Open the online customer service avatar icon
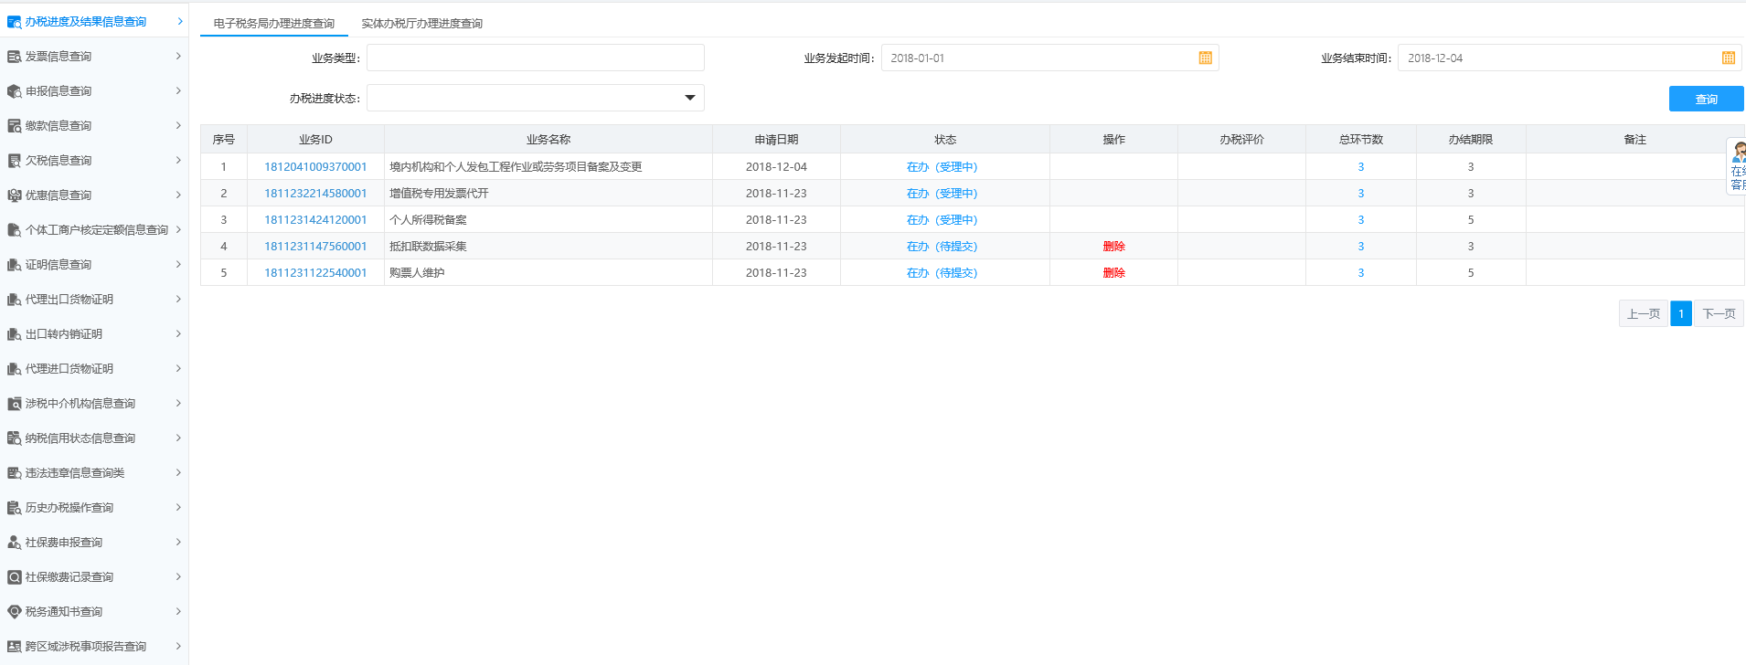The width and height of the screenshot is (1746, 665). click(x=1739, y=153)
